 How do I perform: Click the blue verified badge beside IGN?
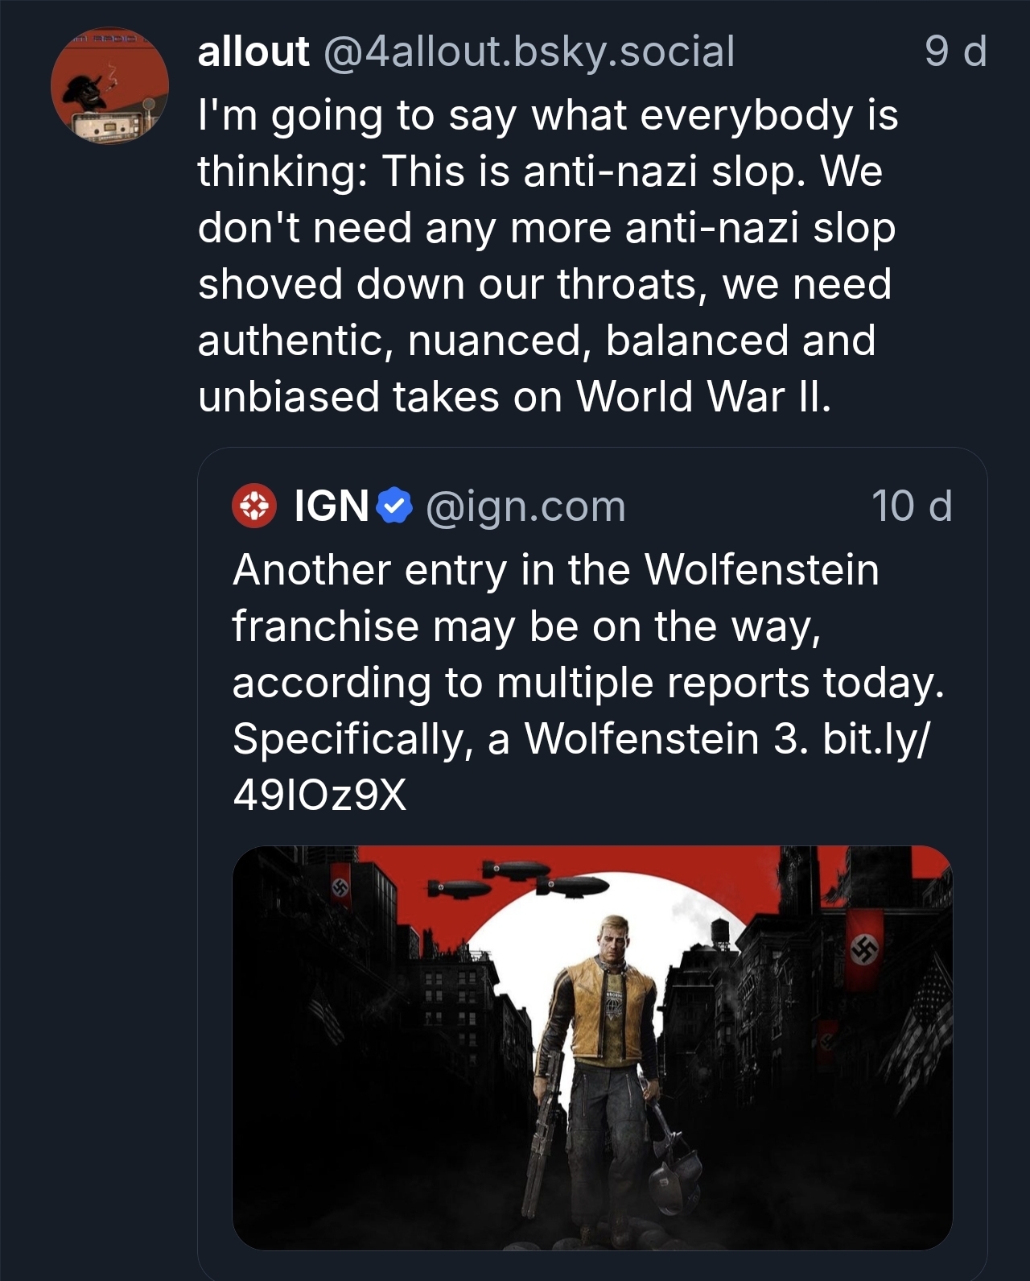click(393, 506)
